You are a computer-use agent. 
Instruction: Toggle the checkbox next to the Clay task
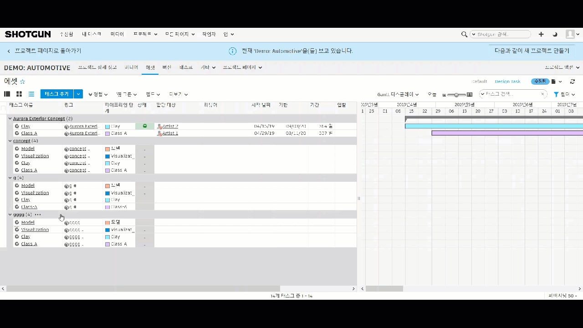pyautogui.click(x=16, y=126)
